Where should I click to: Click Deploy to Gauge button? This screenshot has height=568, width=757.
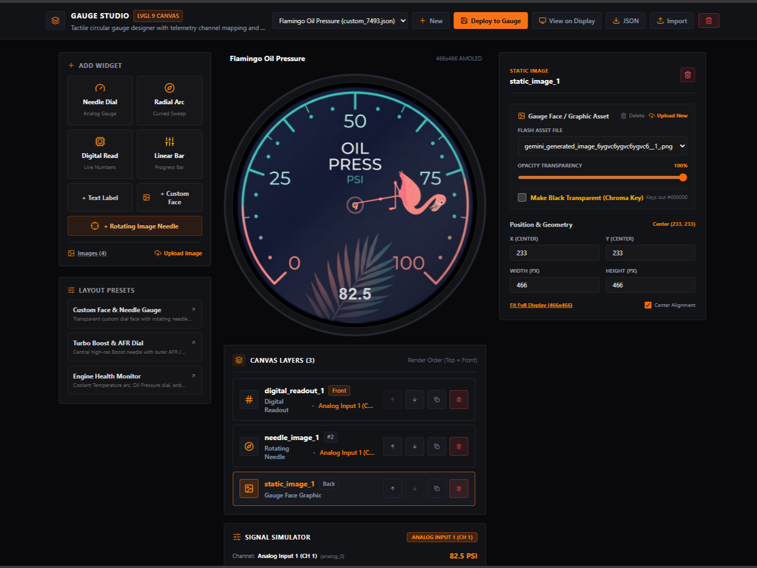[490, 21]
